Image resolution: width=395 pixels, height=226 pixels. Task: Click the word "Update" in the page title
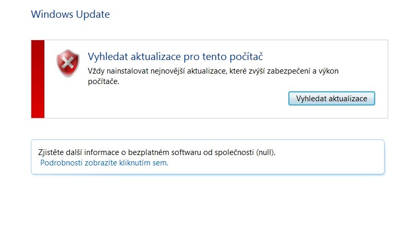tap(94, 14)
